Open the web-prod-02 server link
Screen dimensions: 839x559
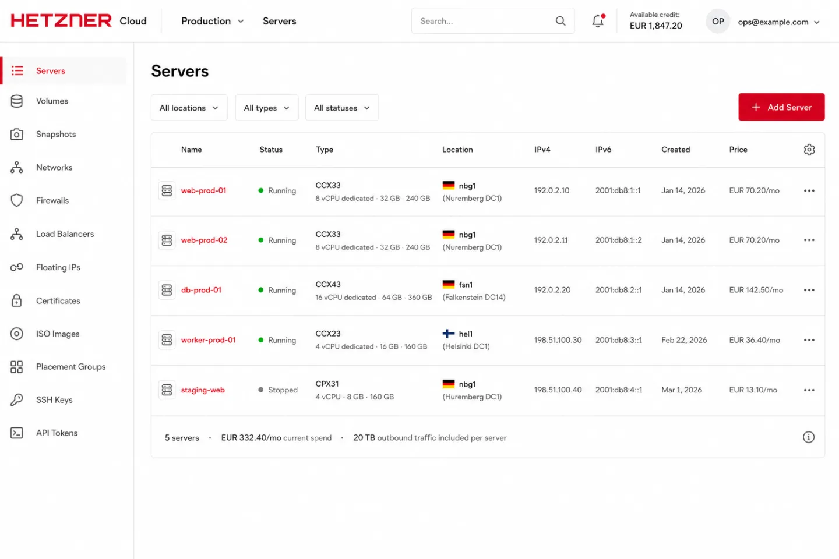pyautogui.click(x=204, y=240)
